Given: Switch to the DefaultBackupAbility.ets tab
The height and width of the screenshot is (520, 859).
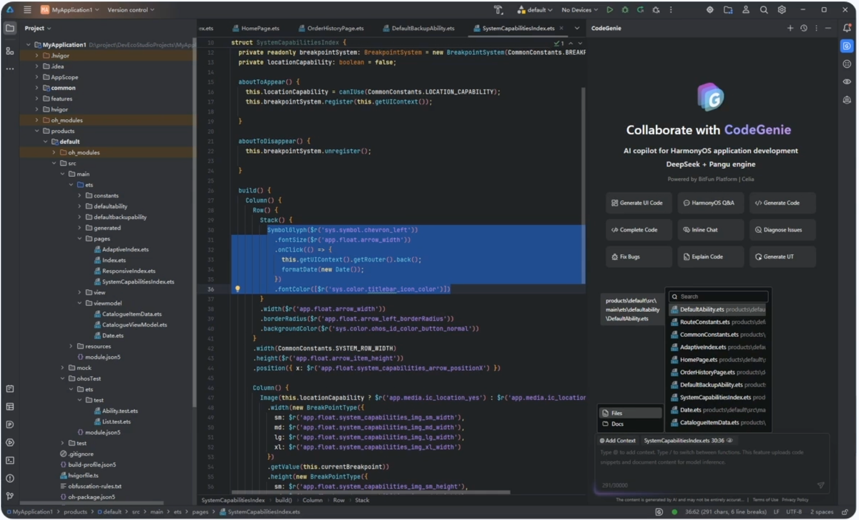Looking at the screenshot, I should point(419,28).
